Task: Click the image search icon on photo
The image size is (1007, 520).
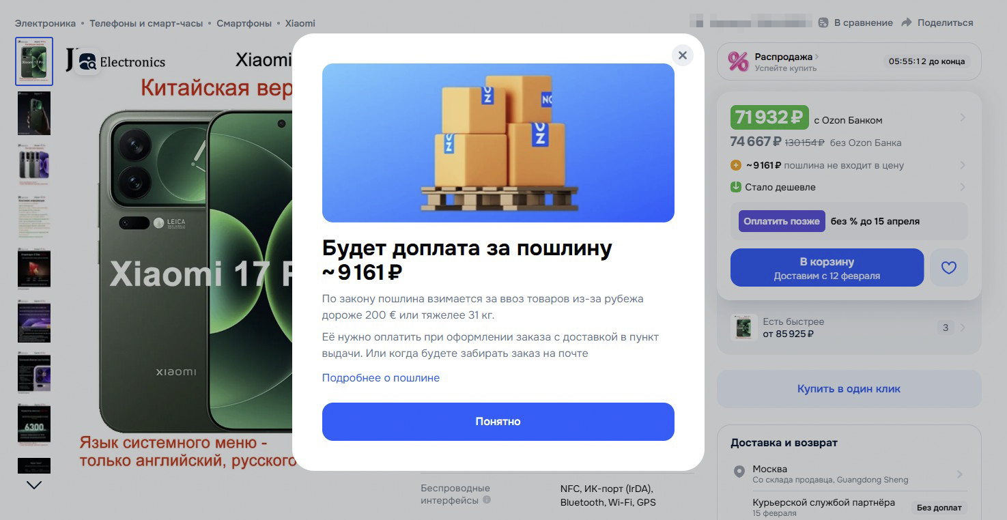Action: (87, 62)
